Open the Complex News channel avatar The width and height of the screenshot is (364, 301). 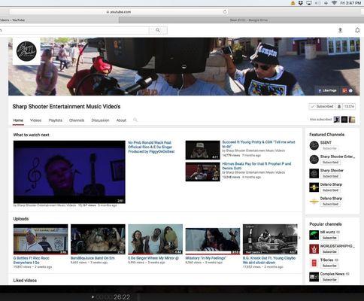point(314,277)
